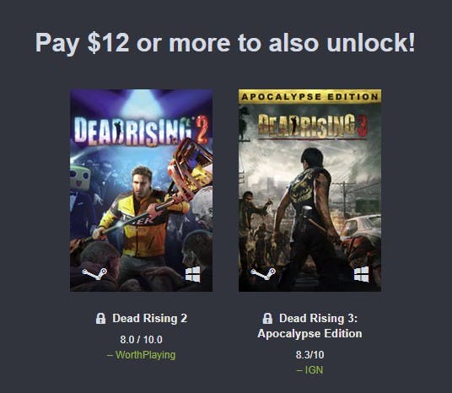
Task: Select the Dead Rising 3: Apocalypse Edition title
Action: [309, 326]
